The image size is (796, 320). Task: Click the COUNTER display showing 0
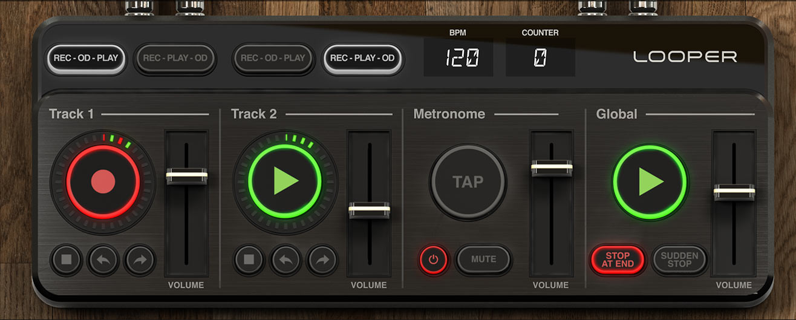(540, 57)
